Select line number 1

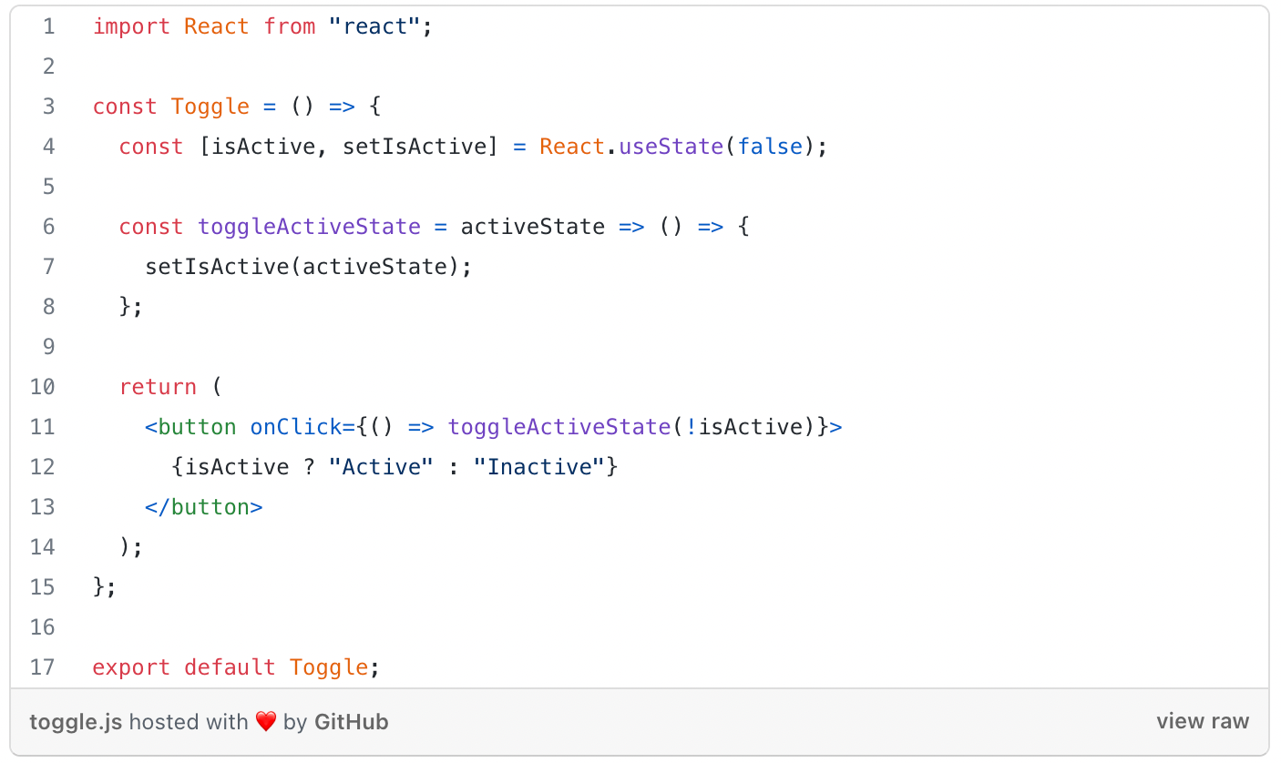[x=47, y=26]
